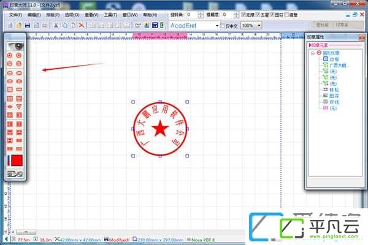Click the horizontal scrollbar thumb

(x=26, y=232)
